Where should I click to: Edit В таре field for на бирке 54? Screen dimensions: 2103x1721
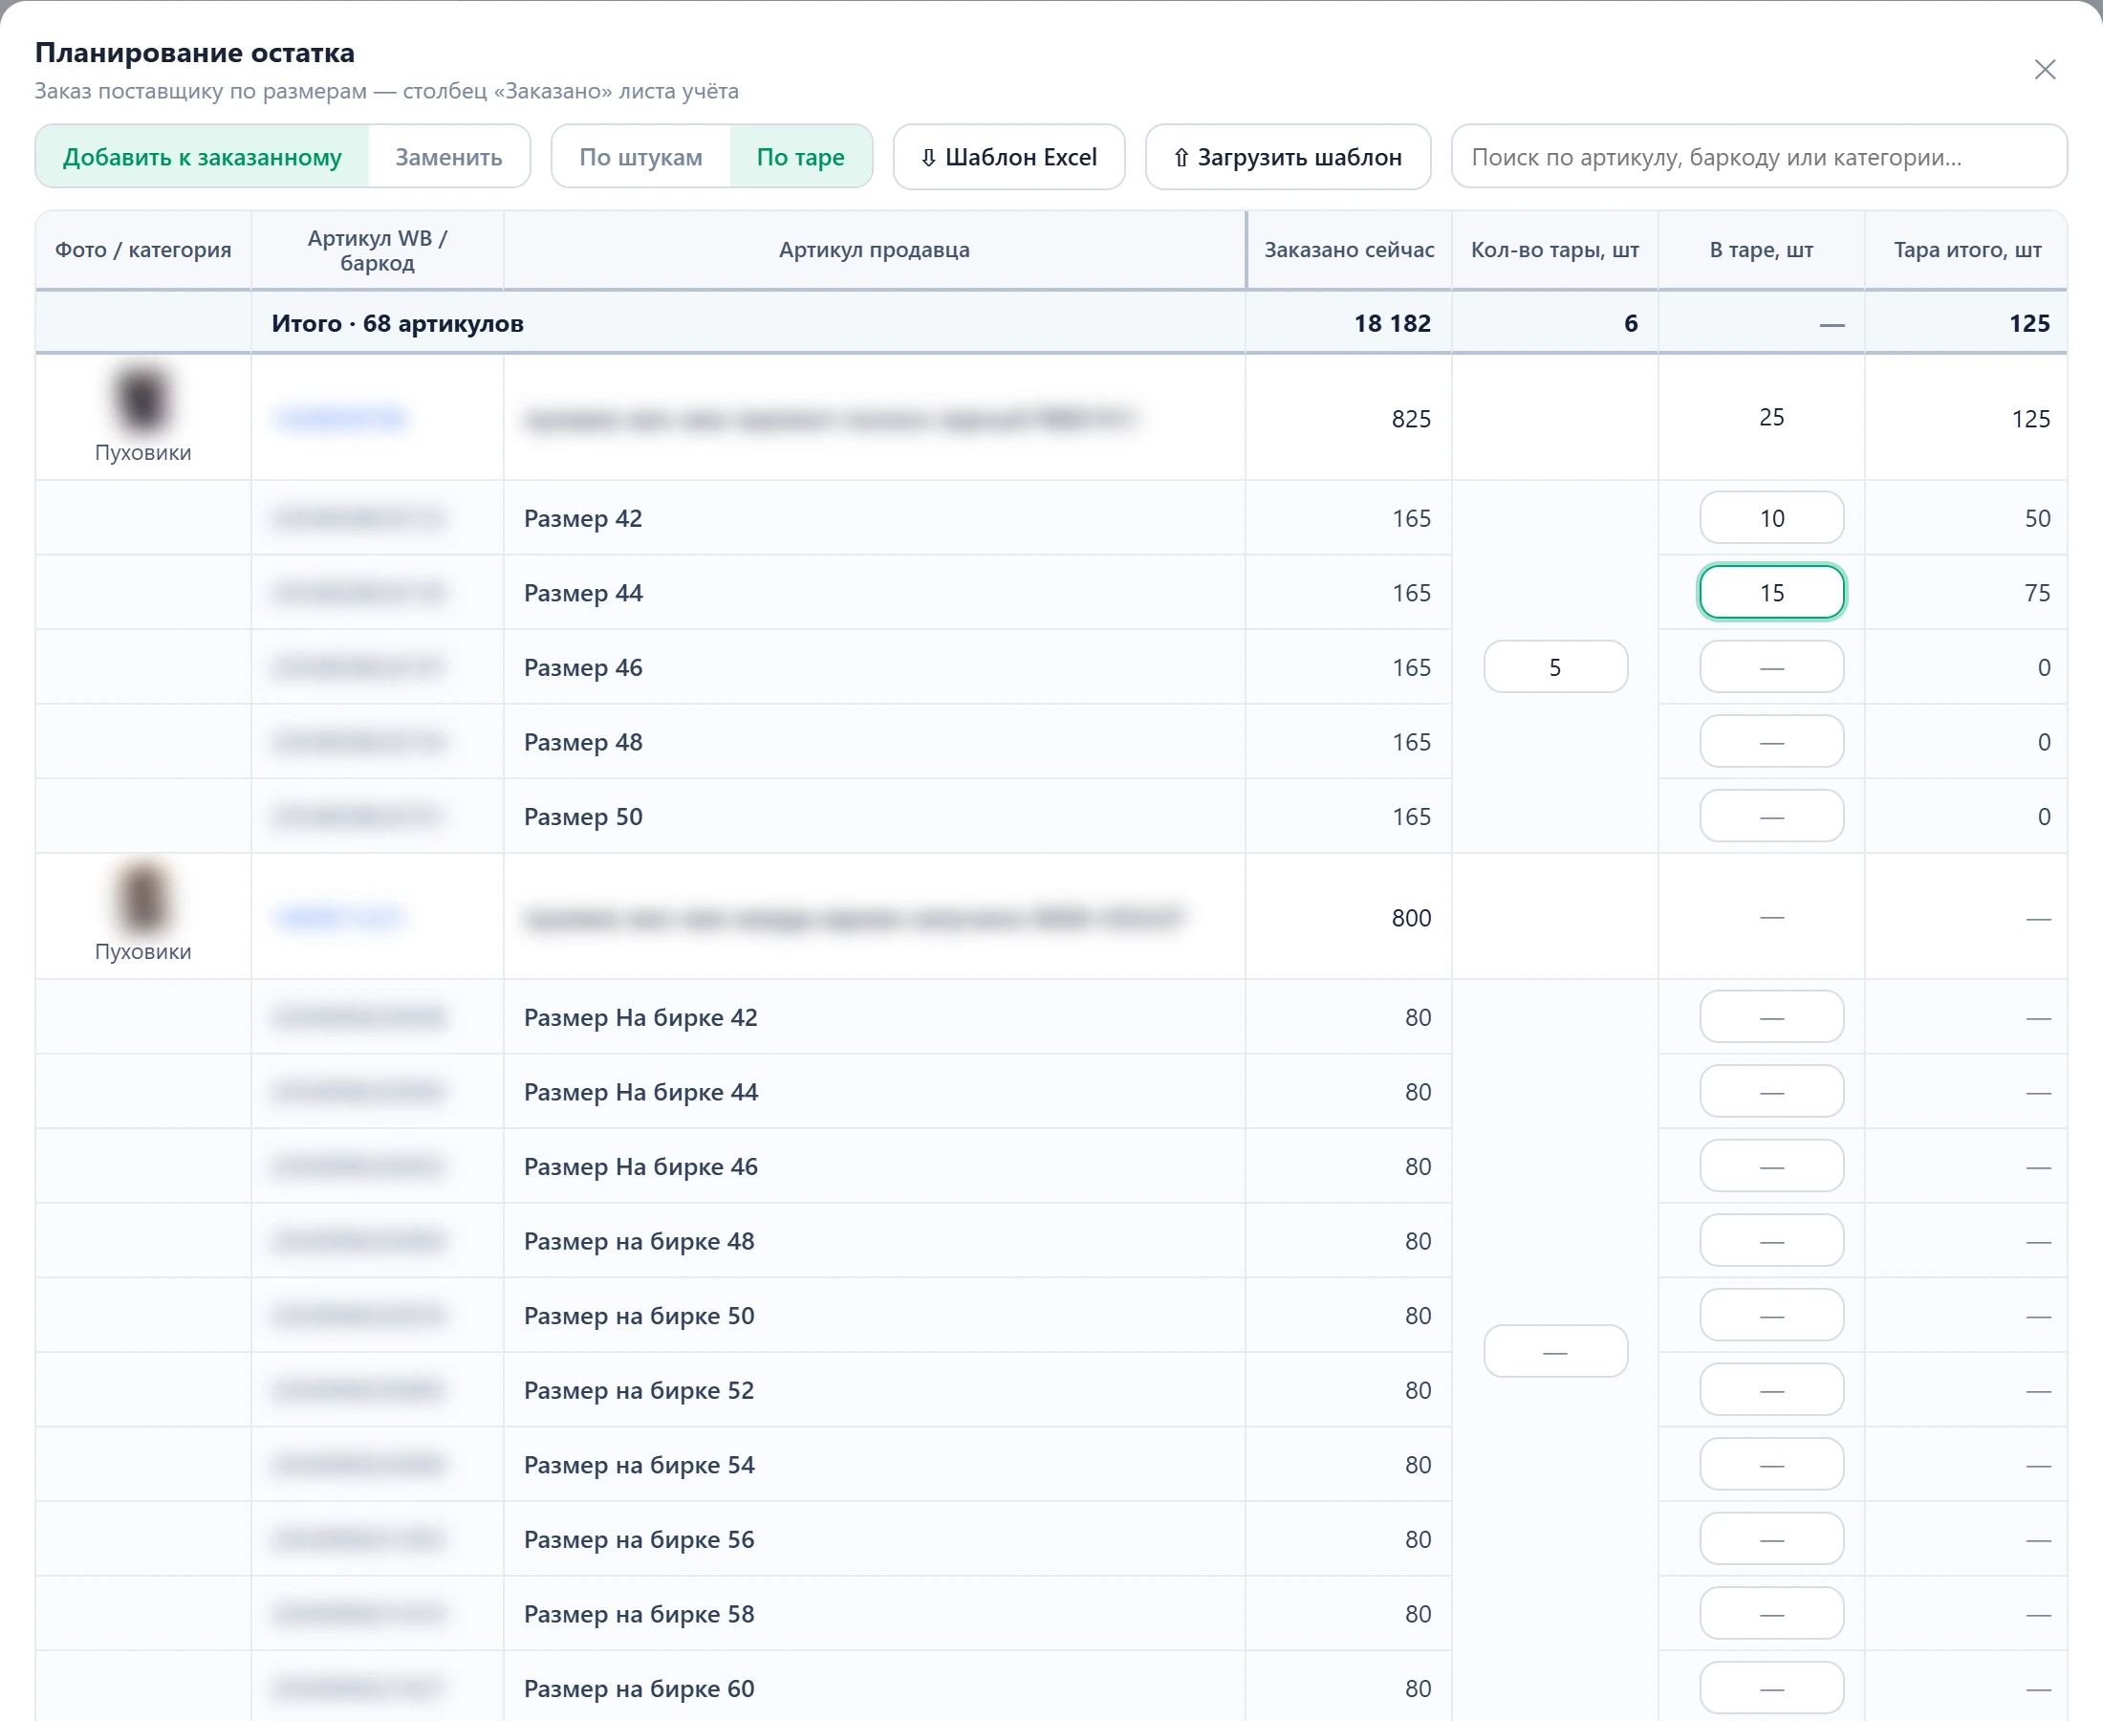coord(1771,1464)
